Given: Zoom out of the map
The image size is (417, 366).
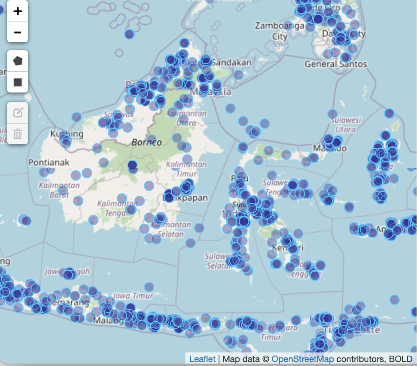Looking at the screenshot, I should [18, 32].
